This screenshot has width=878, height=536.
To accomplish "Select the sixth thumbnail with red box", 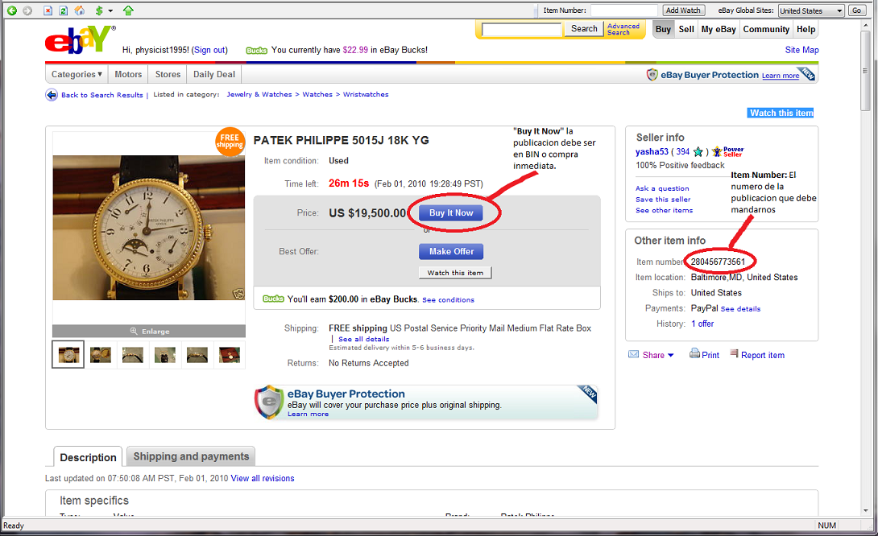I will pos(230,354).
